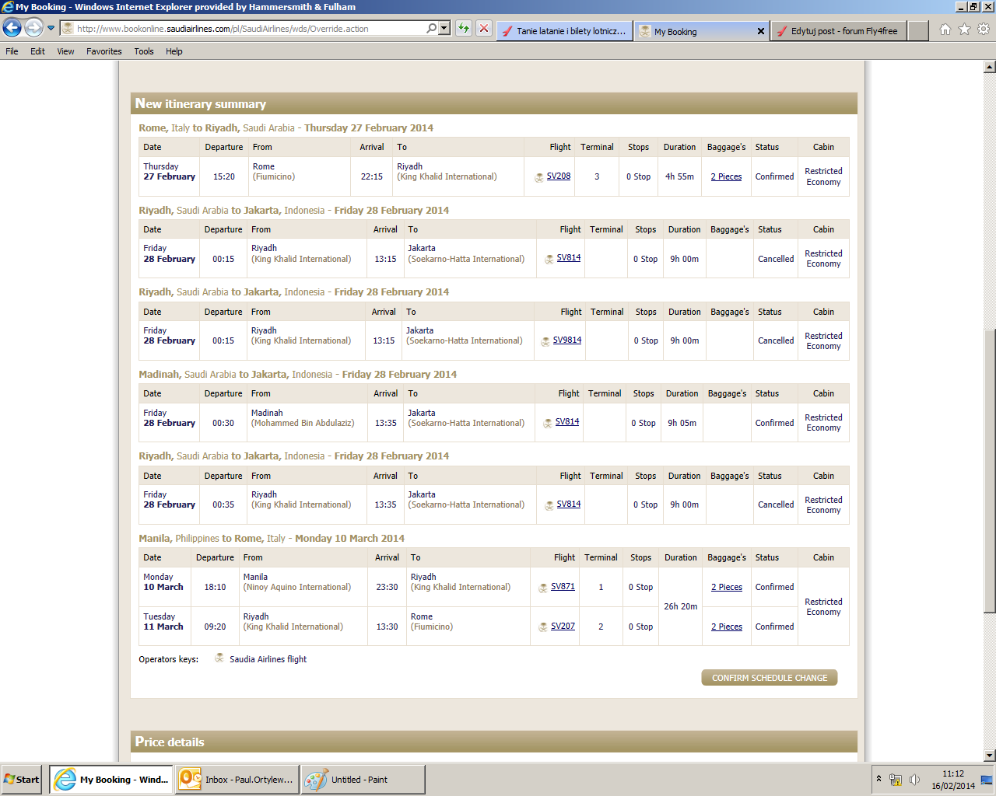This screenshot has width=996, height=796.
Task: Open flight SV208 details link
Action: 559,176
